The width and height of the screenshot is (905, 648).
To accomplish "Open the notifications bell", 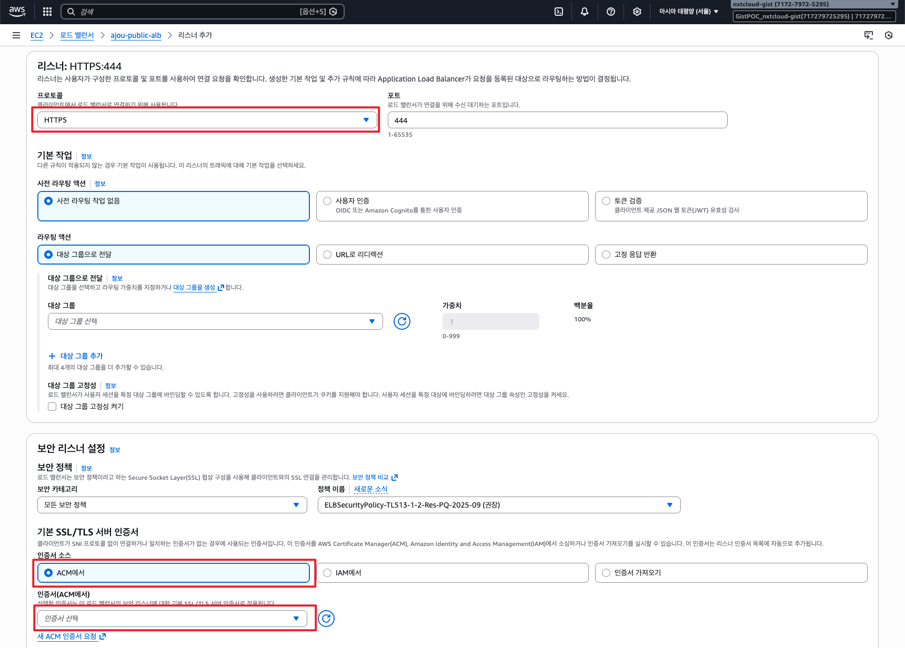I will pyautogui.click(x=585, y=12).
